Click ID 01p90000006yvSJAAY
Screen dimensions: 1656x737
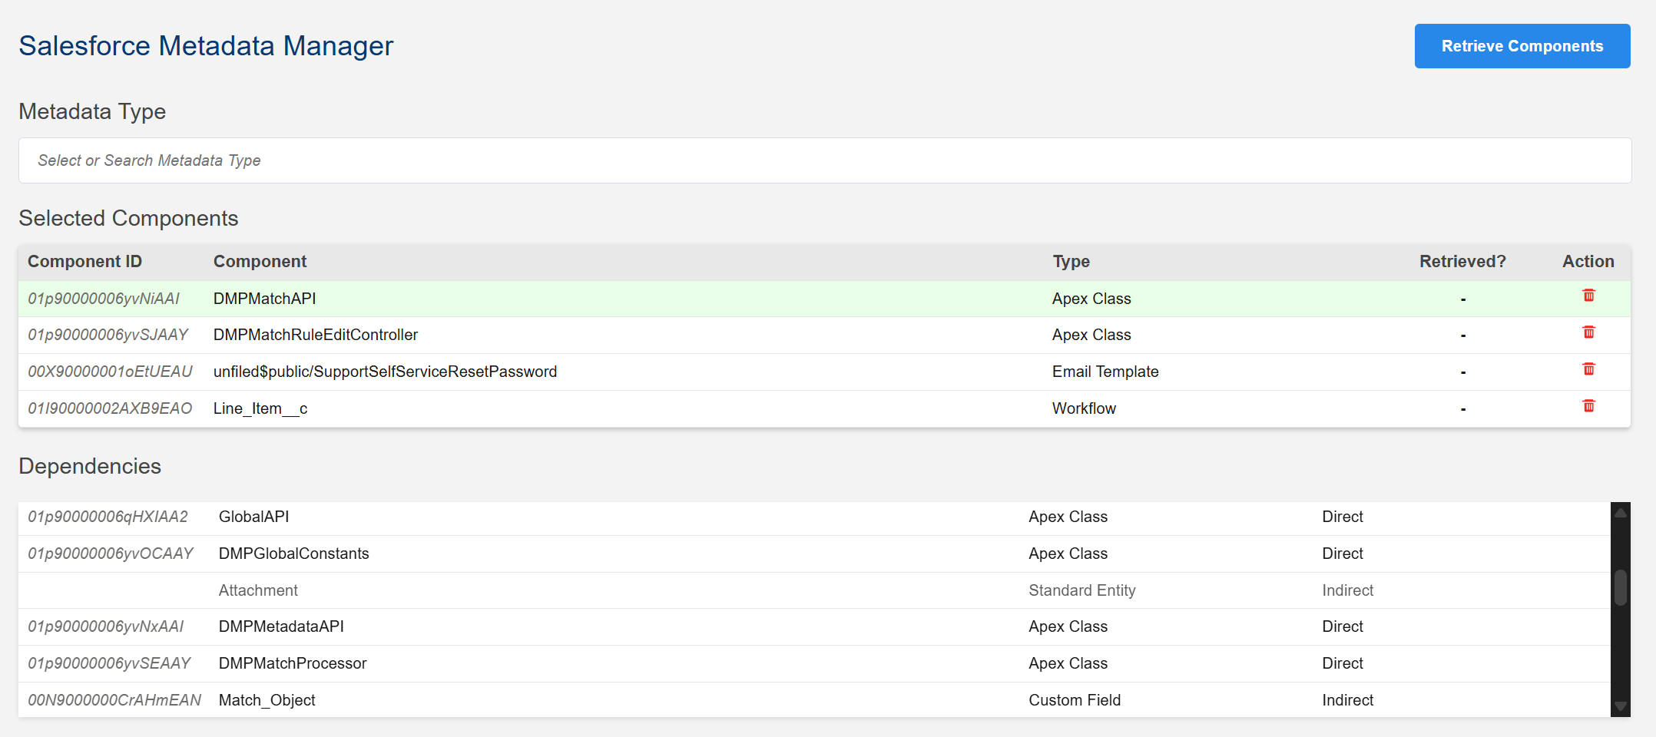point(108,335)
